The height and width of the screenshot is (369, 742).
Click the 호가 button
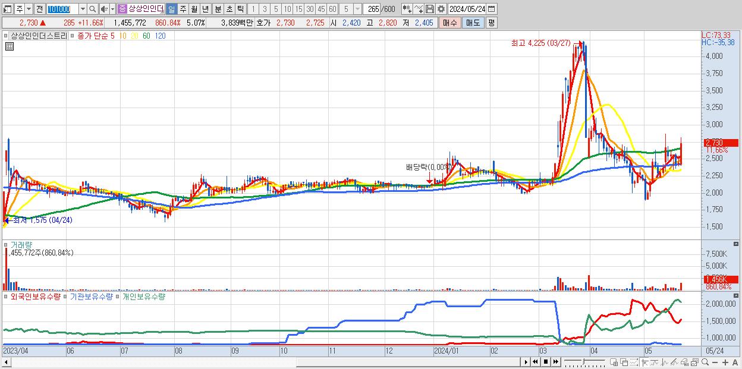(x=263, y=23)
